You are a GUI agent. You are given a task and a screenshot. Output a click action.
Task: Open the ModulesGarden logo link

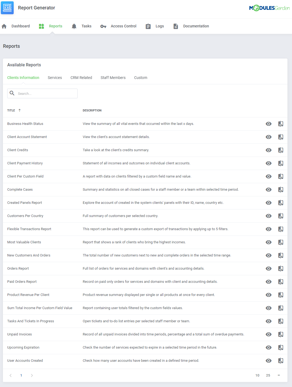coord(269,8)
